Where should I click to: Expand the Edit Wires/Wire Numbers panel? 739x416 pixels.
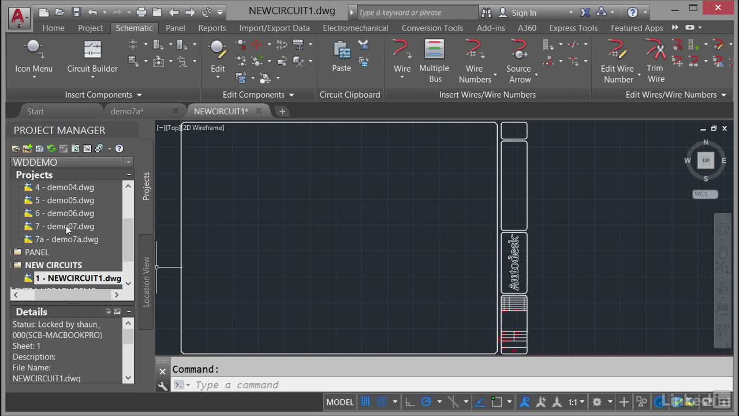tap(675, 95)
